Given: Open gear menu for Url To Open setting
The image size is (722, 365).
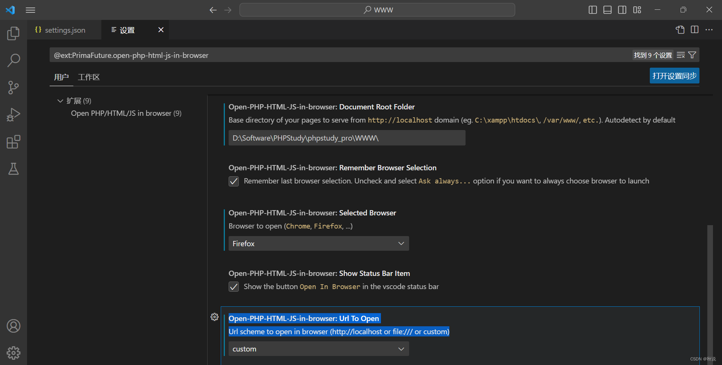Looking at the screenshot, I should pyautogui.click(x=215, y=317).
